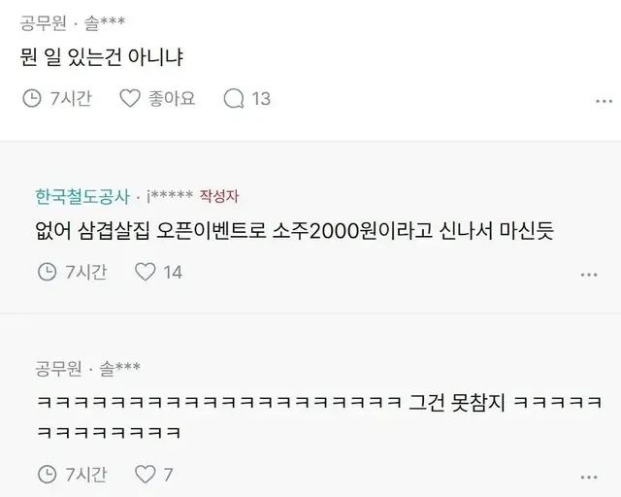Click the 좋아요 text on the top comment
This screenshot has width=621, height=497.
click(x=172, y=98)
